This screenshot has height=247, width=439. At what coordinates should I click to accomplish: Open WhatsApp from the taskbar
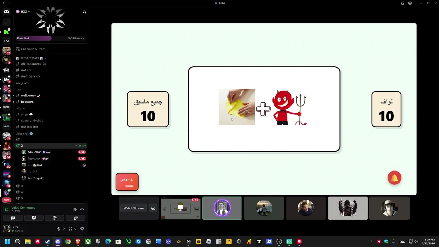[128, 242]
